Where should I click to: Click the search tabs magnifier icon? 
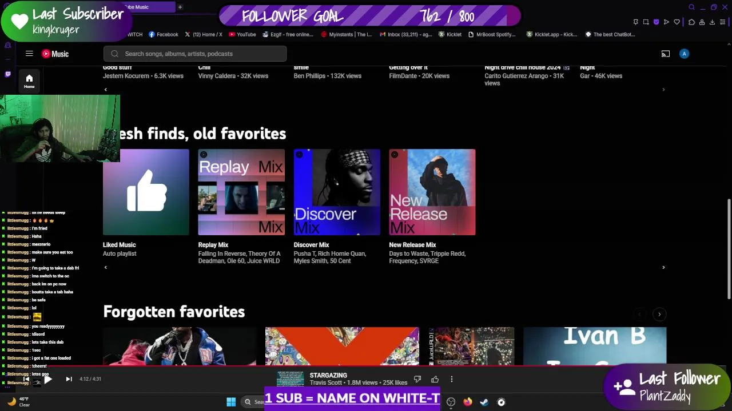(x=691, y=7)
